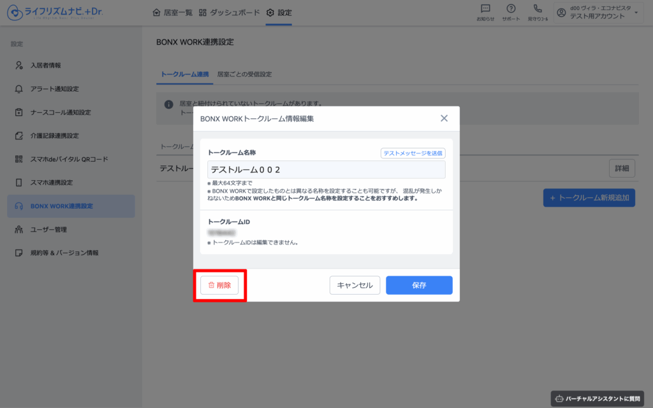Open the サポート help icon
This screenshot has width=653, height=408.
(511, 9)
